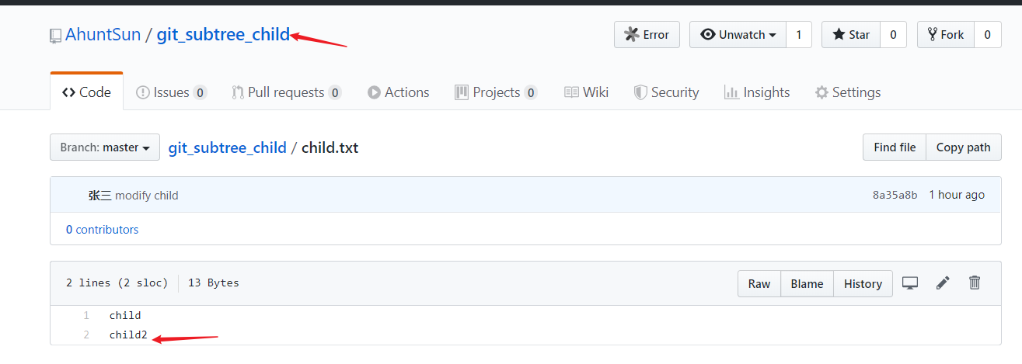View the Insights tab

(757, 92)
